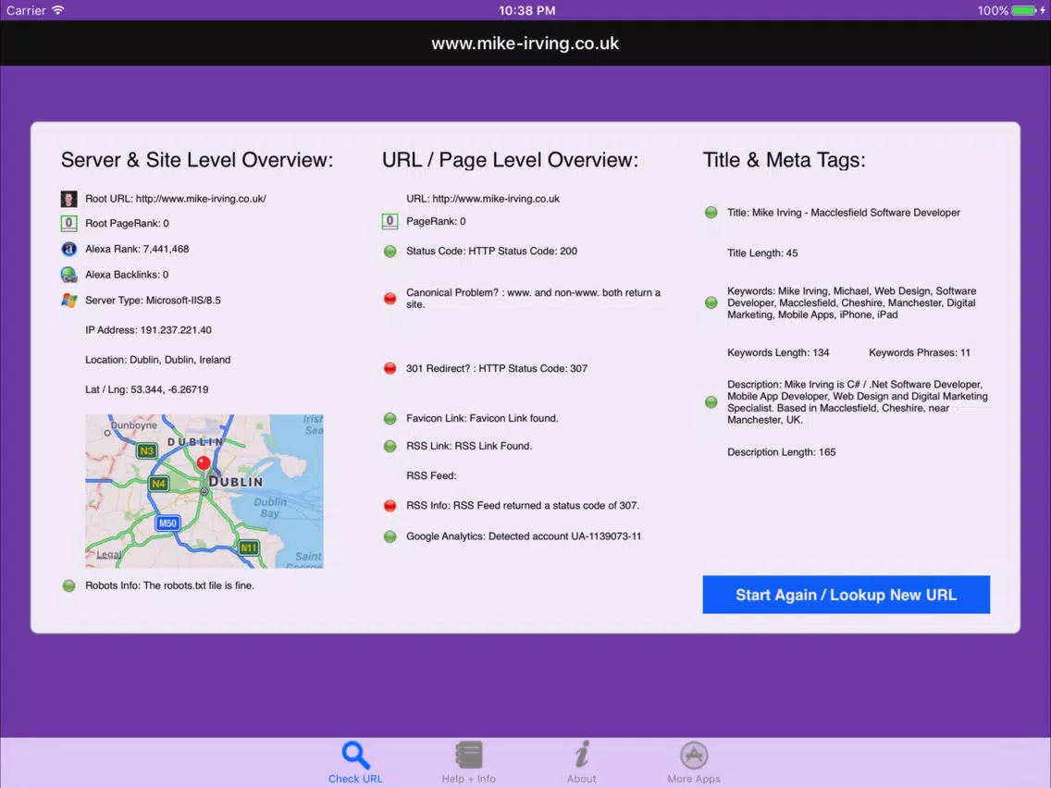
Task: Select the Alexa Rank: 7,441,468 text
Action: 138,249
